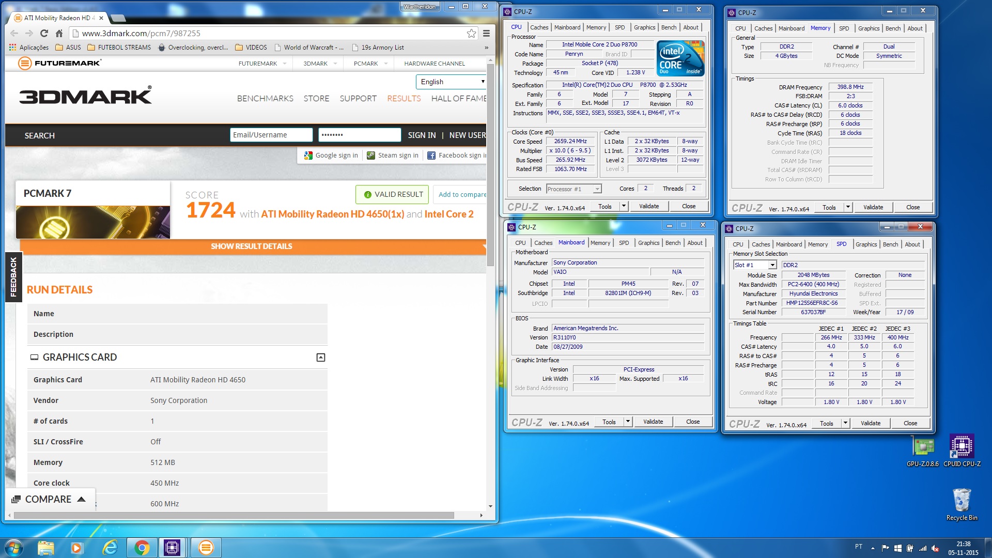
Task: Click Add to compare link
Action: [x=462, y=195]
